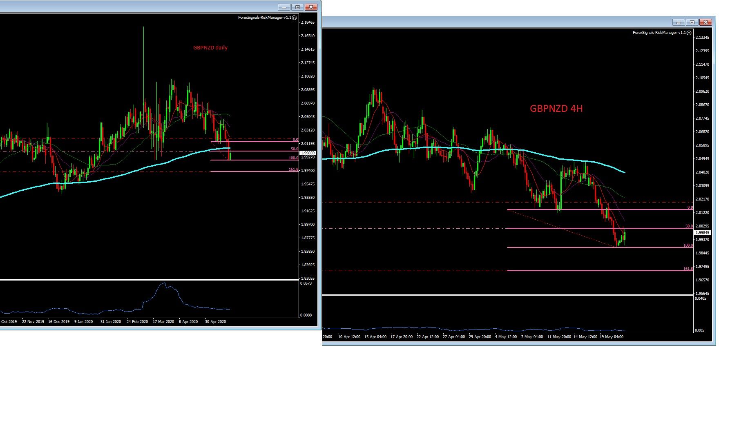Select Fibonacci 161.8 level label on 4H chart
730x441 pixels.
tap(688, 269)
